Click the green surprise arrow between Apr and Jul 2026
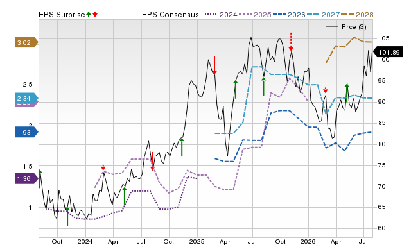The width and height of the screenshot is (411, 245). coord(347,92)
